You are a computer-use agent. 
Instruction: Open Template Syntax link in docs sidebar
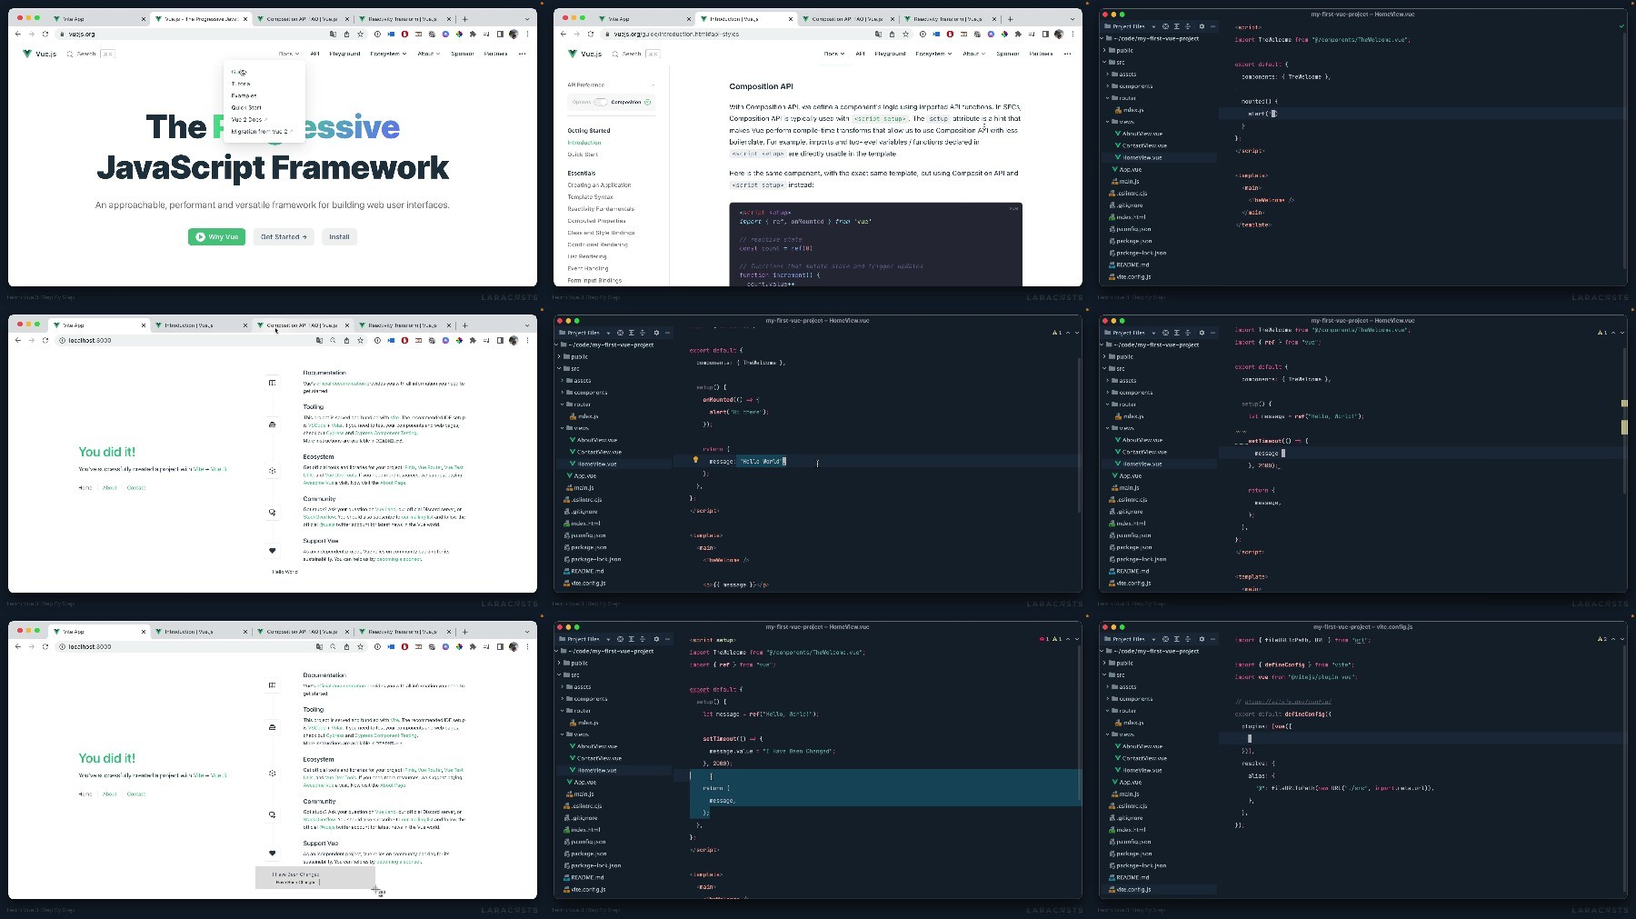(590, 196)
